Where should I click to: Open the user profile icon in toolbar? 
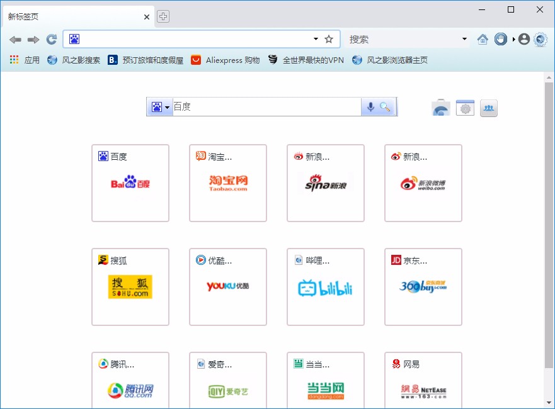tap(524, 38)
